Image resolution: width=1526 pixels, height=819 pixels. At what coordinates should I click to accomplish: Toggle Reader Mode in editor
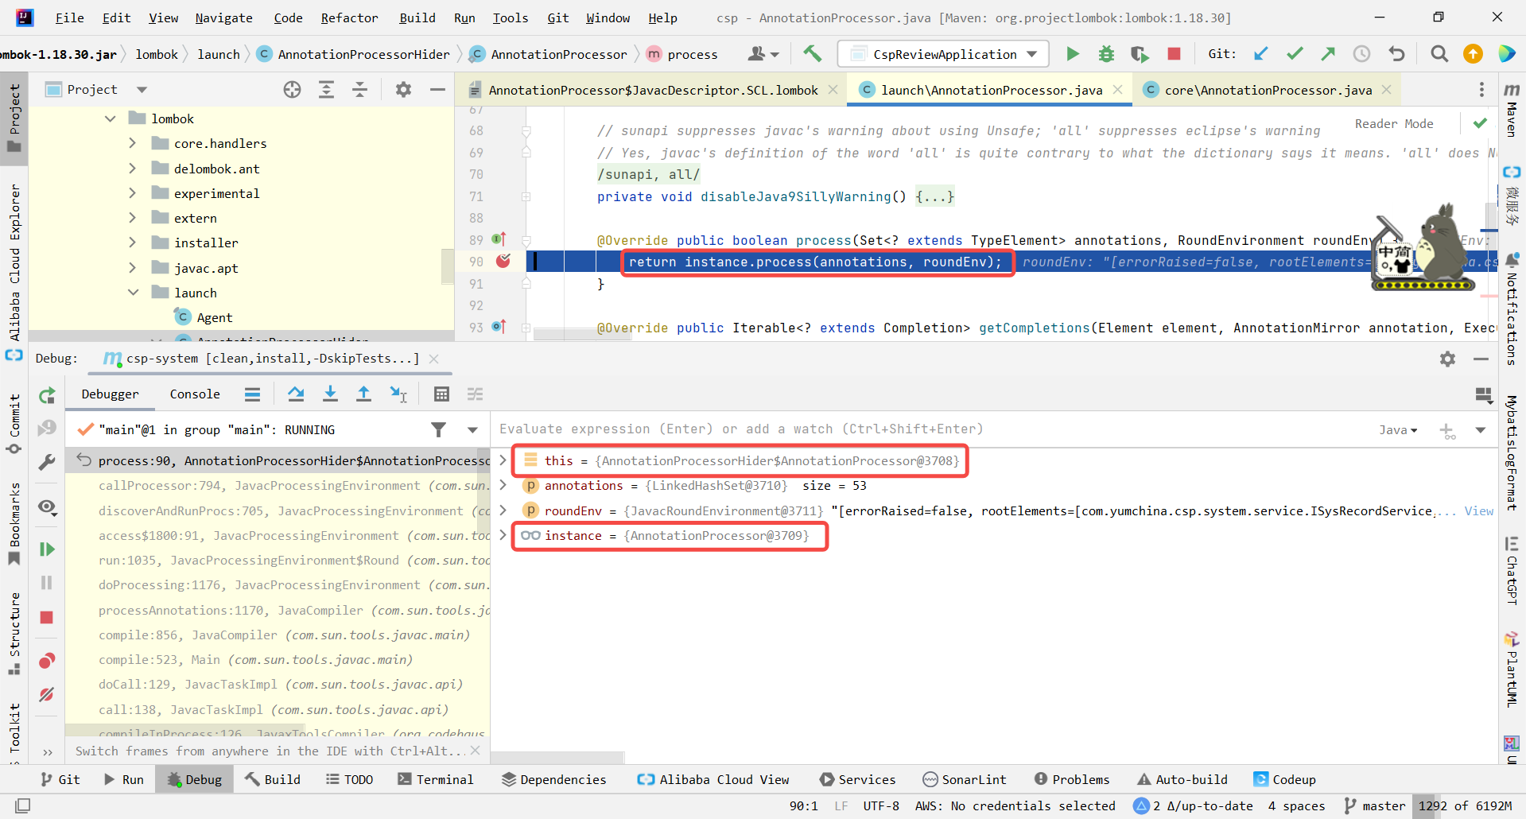click(1394, 123)
